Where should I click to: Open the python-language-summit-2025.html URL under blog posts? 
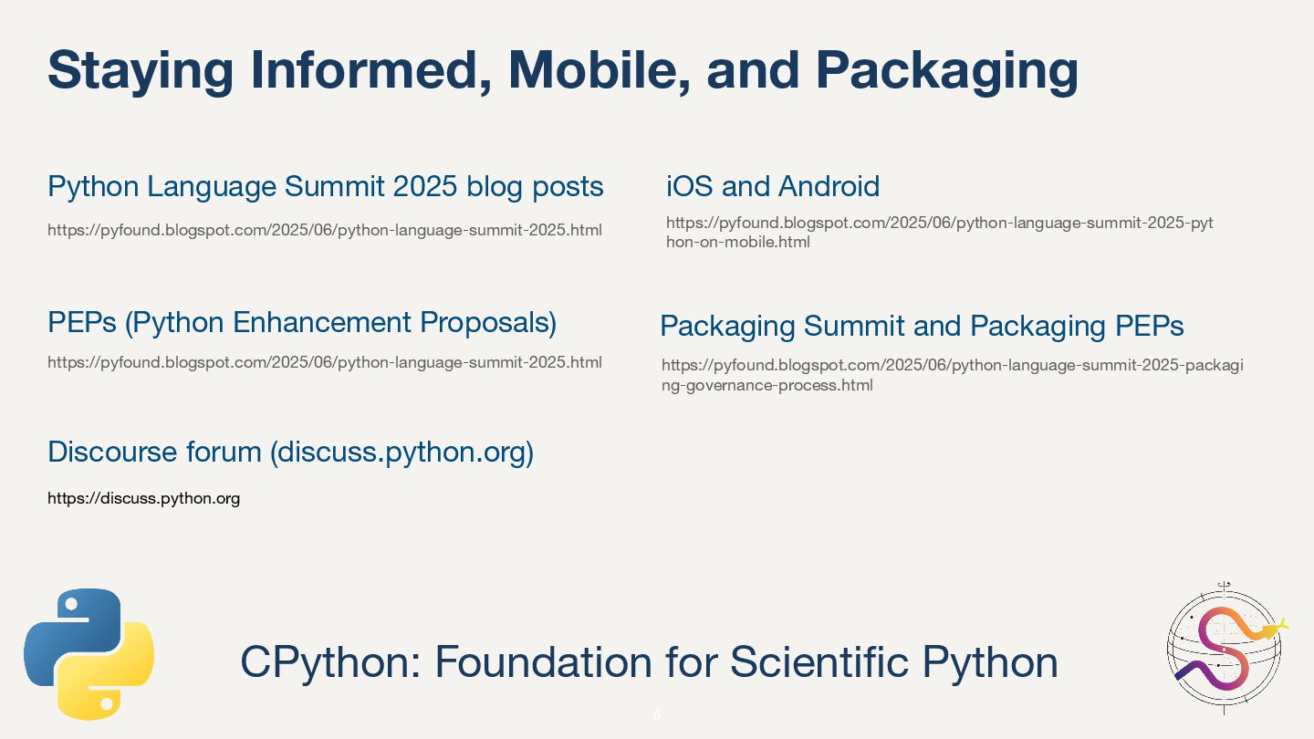325,230
